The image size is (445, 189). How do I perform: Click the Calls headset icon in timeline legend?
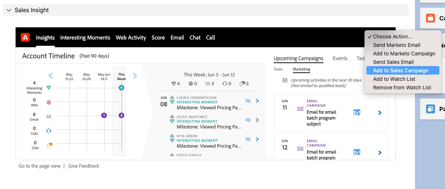49,131
